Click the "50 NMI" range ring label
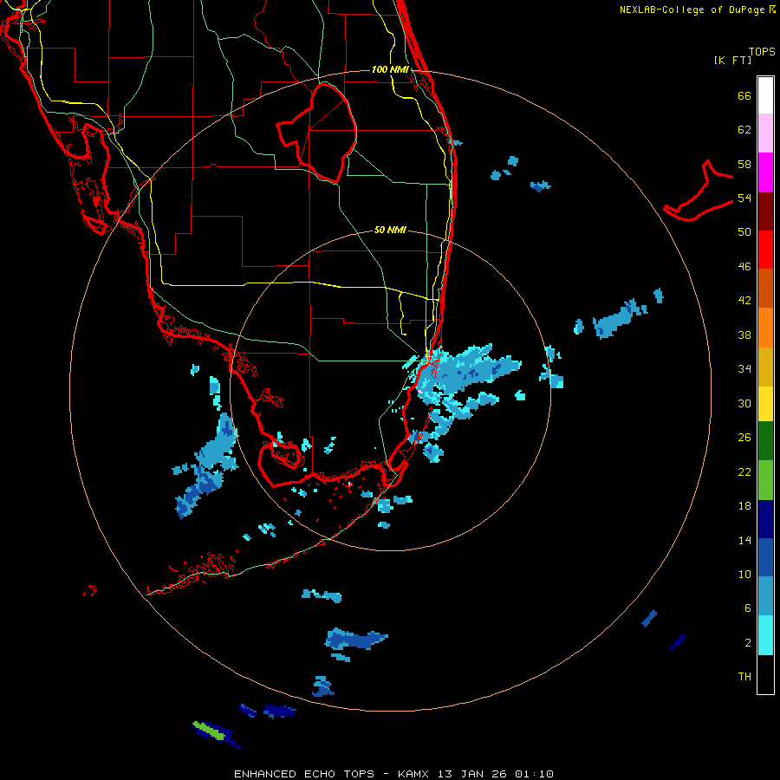This screenshot has width=780, height=780. pos(390,230)
